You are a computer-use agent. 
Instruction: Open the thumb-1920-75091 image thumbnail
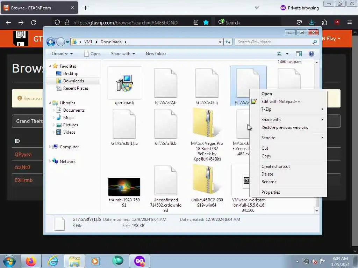point(124,187)
